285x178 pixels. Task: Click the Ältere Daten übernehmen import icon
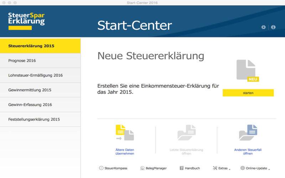[125, 133]
